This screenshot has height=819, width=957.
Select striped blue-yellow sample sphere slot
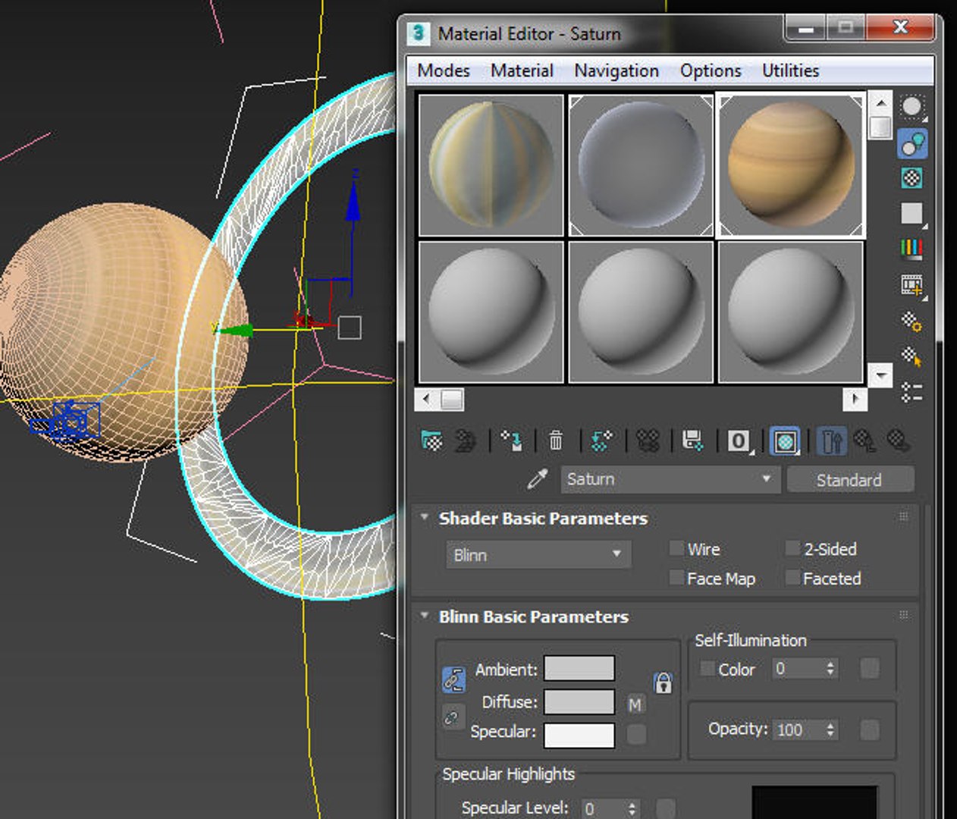[x=491, y=165]
